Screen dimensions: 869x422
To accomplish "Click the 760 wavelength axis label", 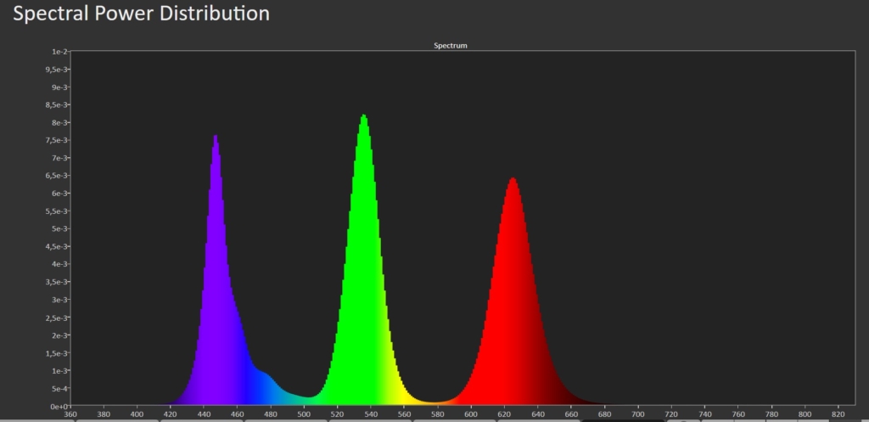I will tap(738, 414).
